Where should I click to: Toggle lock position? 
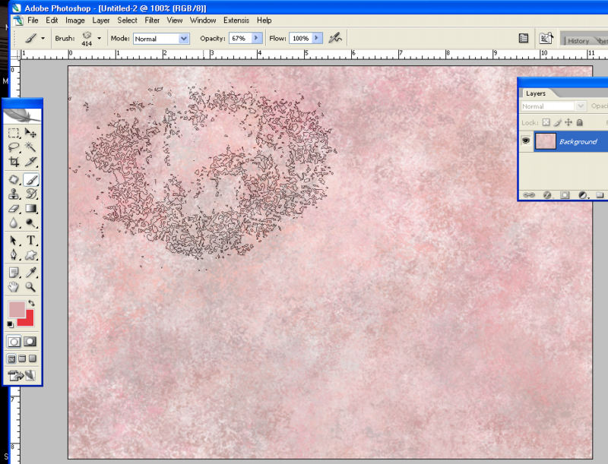pos(568,123)
